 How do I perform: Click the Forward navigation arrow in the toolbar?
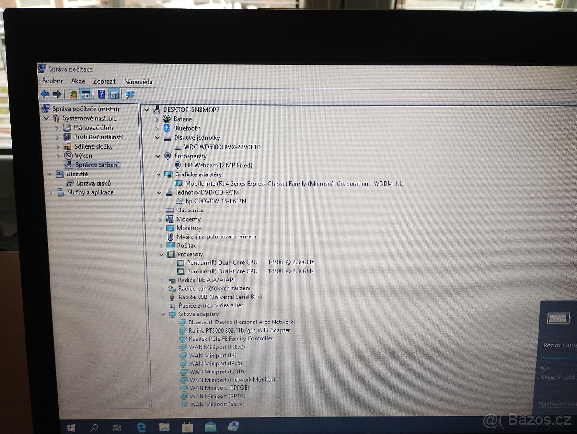(x=57, y=94)
